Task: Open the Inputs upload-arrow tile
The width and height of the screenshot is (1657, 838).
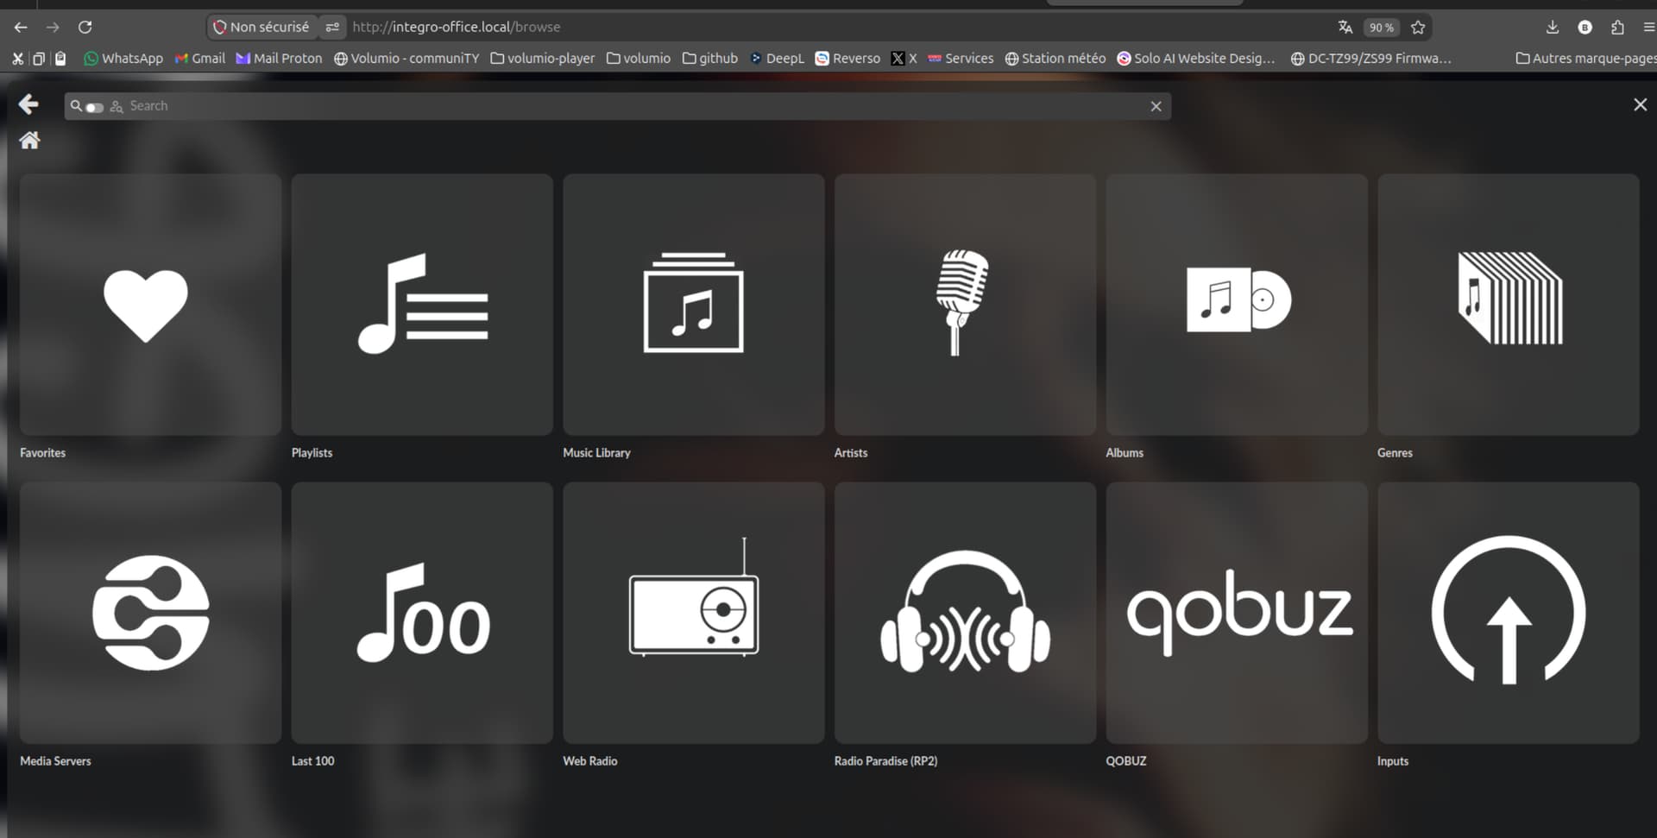Action: tap(1509, 613)
